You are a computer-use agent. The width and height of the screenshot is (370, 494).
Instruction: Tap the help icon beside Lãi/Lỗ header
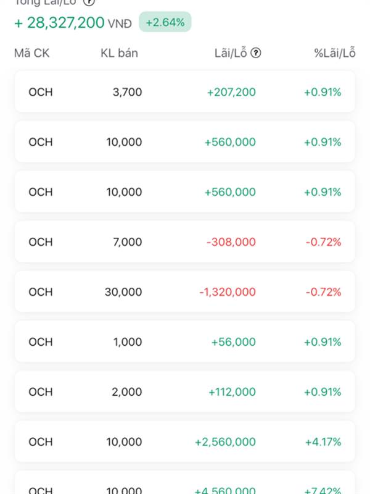(256, 53)
